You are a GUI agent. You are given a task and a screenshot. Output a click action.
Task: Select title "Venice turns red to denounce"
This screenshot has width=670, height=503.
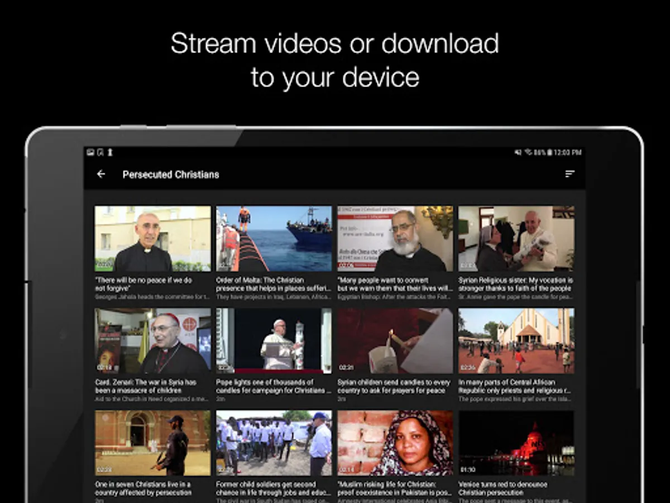tap(503, 488)
